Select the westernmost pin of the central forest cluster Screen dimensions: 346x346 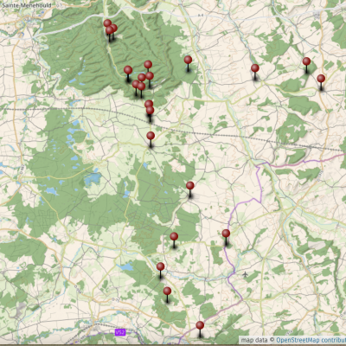(128, 70)
